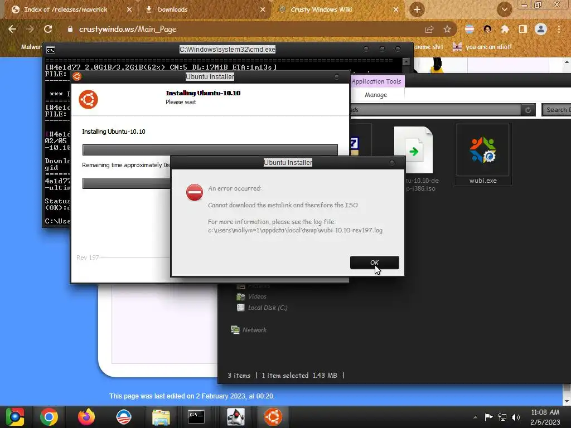The height and width of the screenshot is (428, 571).
Task: Click the Explorer search box
Action: pos(557,110)
